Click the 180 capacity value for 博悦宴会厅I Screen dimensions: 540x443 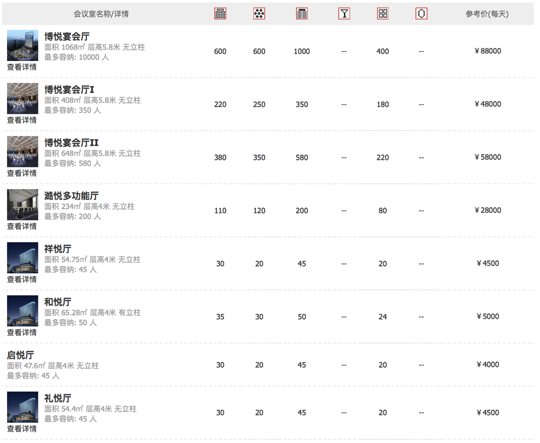tap(382, 104)
